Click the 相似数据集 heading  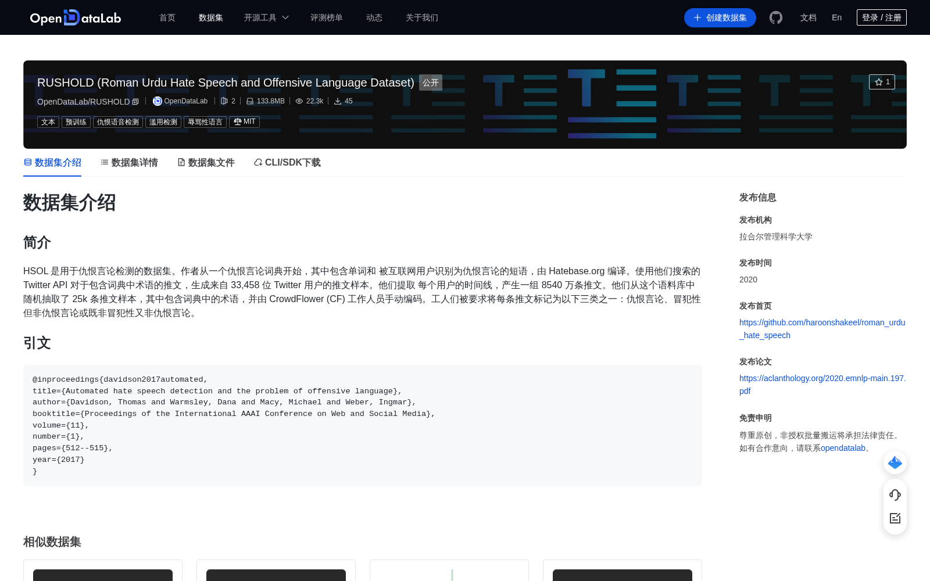52,541
